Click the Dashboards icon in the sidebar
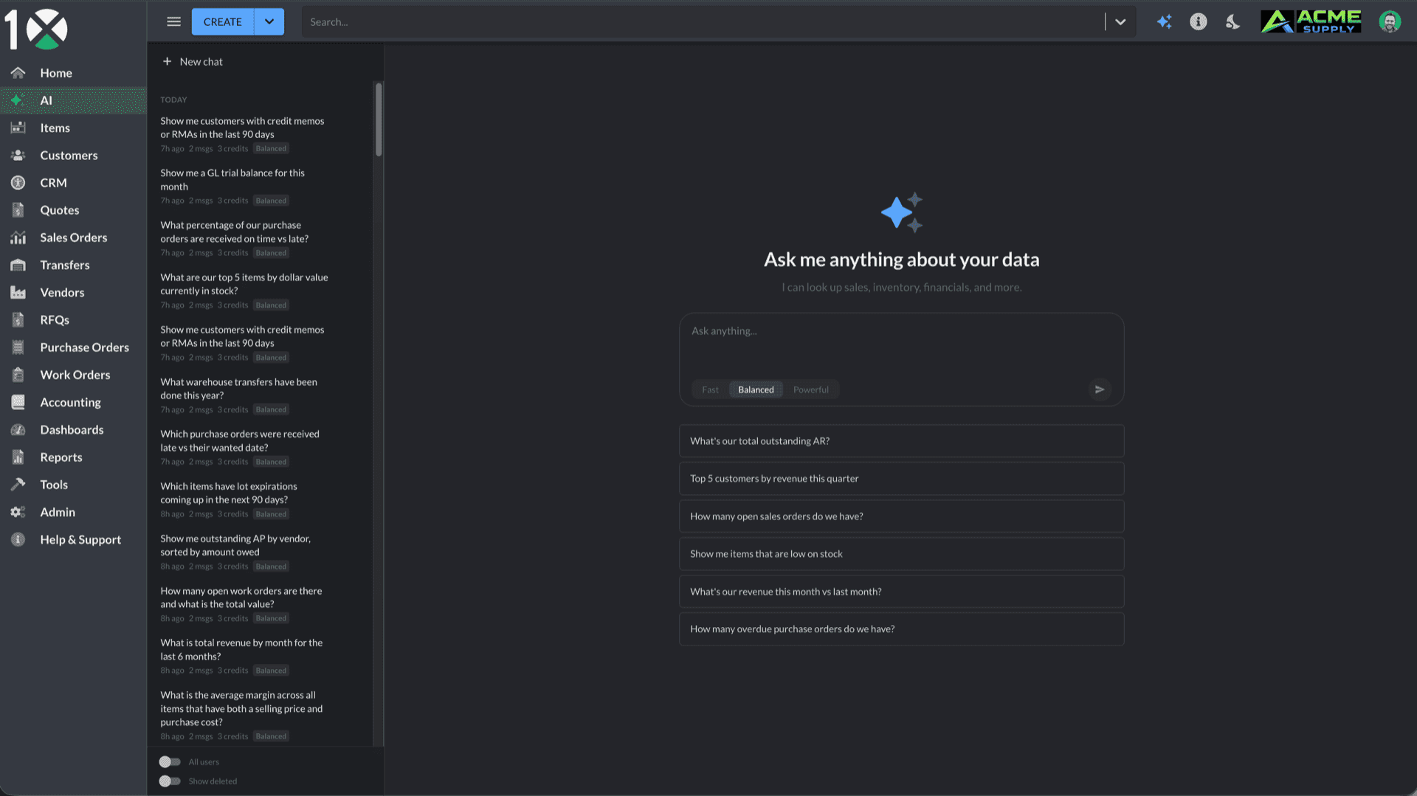This screenshot has height=796, width=1417. point(18,429)
